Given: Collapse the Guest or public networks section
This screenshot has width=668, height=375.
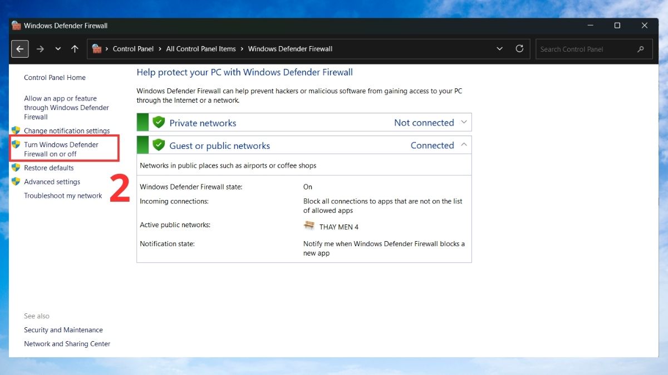Looking at the screenshot, I should [x=464, y=145].
